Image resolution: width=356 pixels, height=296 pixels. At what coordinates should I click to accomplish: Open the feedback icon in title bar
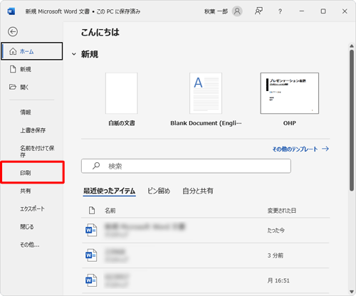[x=258, y=11]
